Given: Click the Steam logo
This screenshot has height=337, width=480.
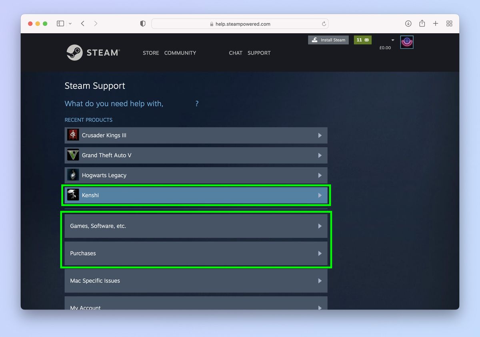Looking at the screenshot, I should pos(93,52).
